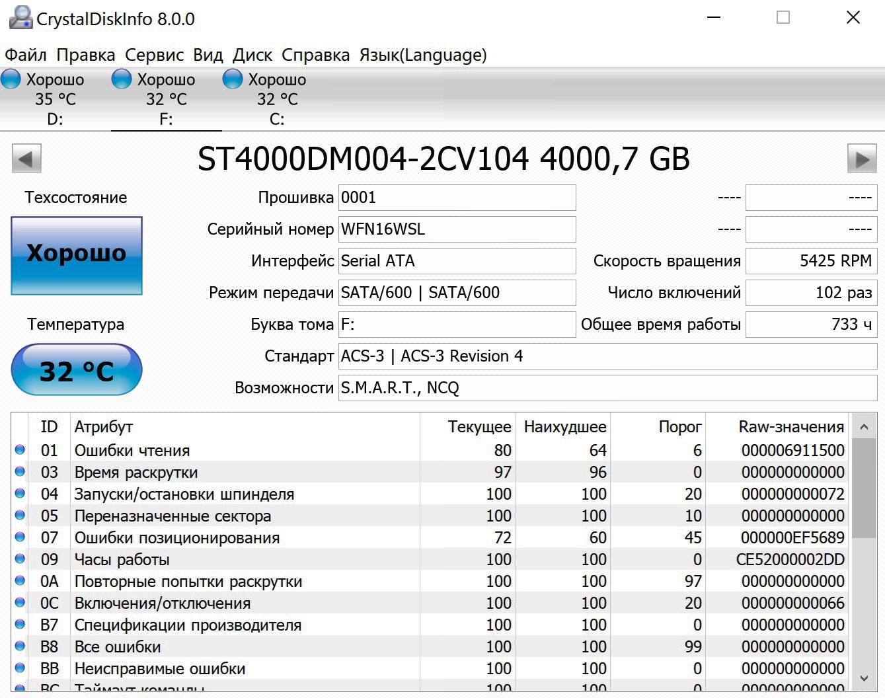Click status dot for Запуски/остановки шпинделя row

20,494
